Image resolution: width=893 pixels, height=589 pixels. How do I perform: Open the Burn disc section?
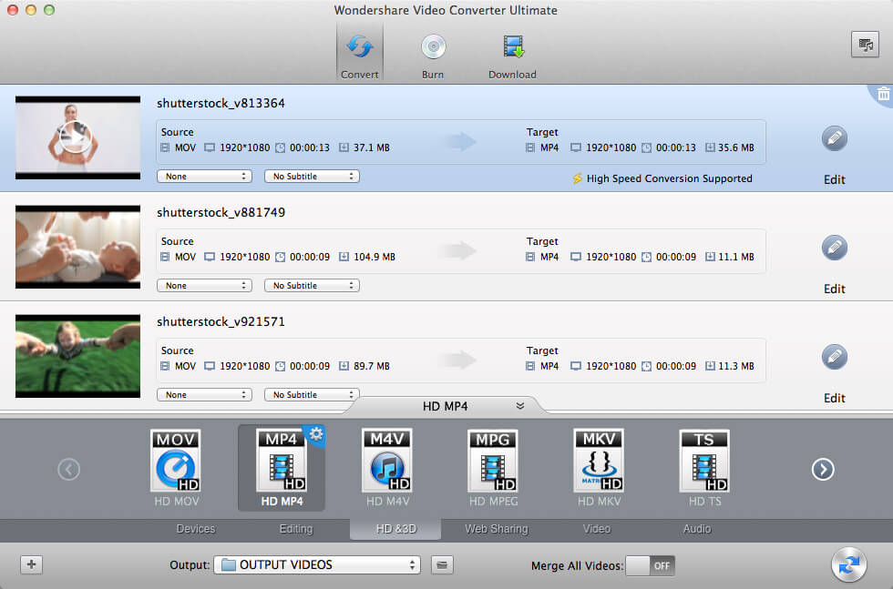(433, 53)
